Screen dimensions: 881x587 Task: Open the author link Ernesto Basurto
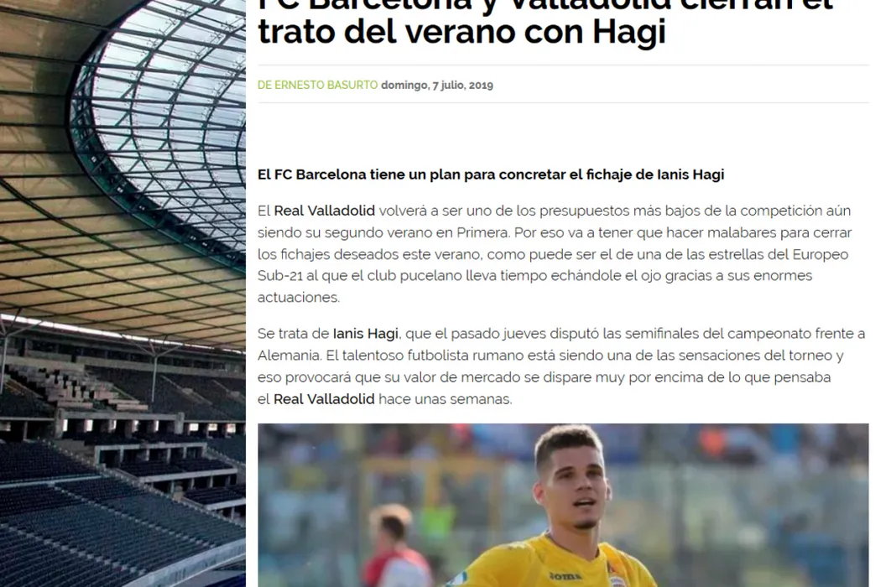pyautogui.click(x=317, y=85)
